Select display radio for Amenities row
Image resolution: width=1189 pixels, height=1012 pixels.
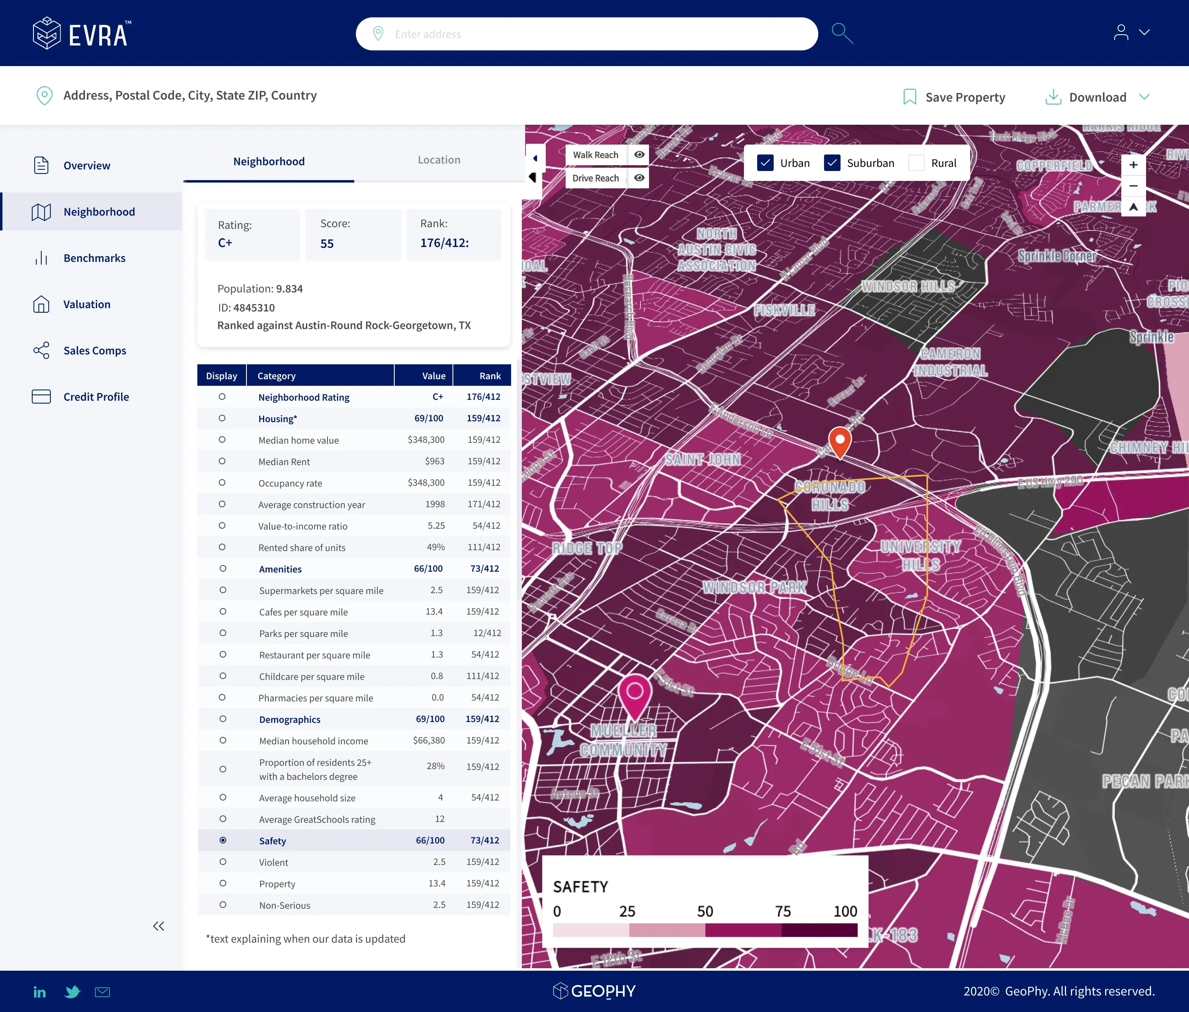223,568
